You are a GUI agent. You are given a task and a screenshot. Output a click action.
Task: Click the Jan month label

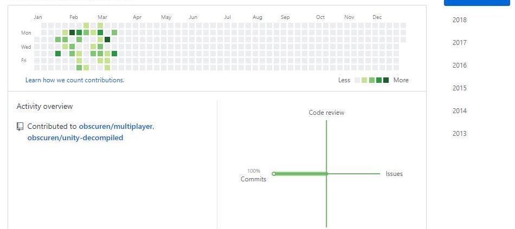[38, 17]
